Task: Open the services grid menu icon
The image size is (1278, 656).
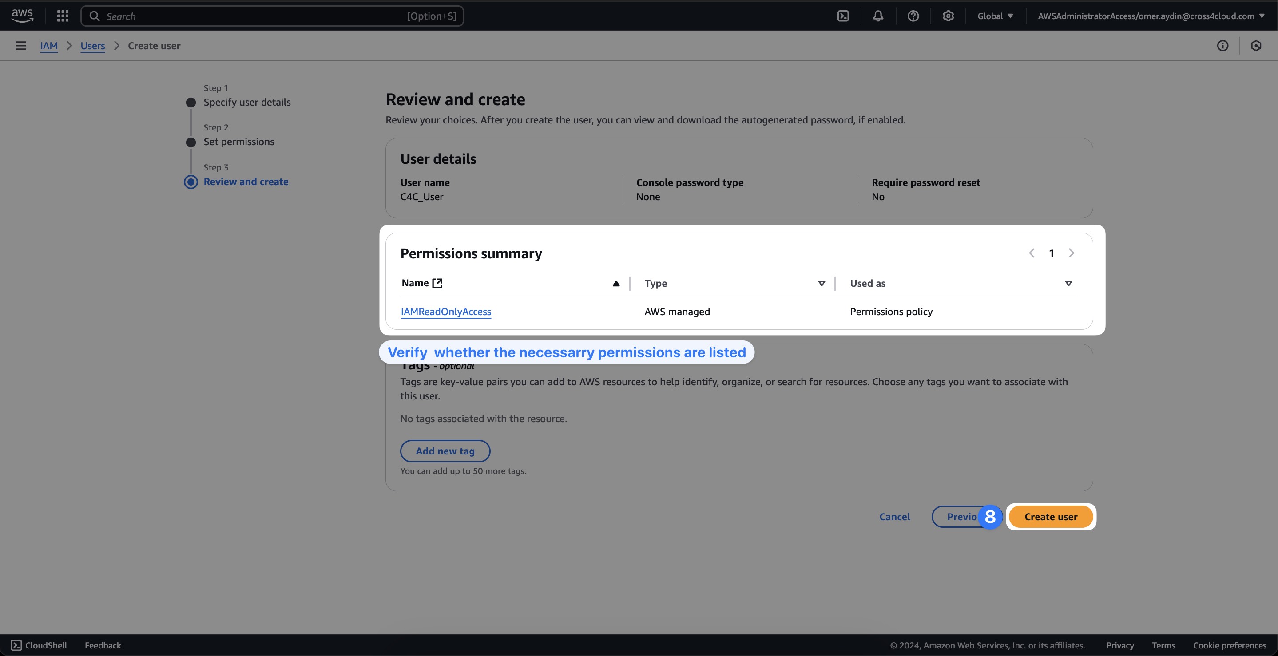Action: point(63,16)
